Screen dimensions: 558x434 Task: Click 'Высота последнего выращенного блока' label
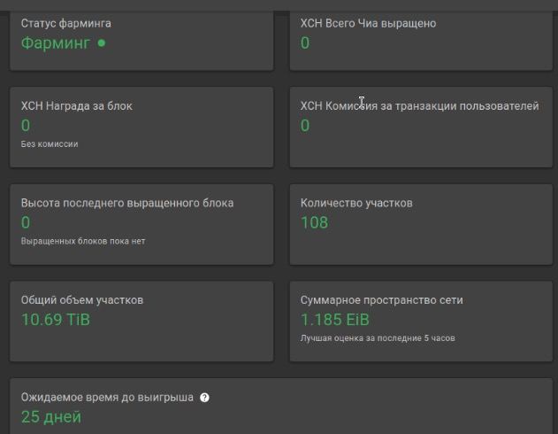pos(127,203)
